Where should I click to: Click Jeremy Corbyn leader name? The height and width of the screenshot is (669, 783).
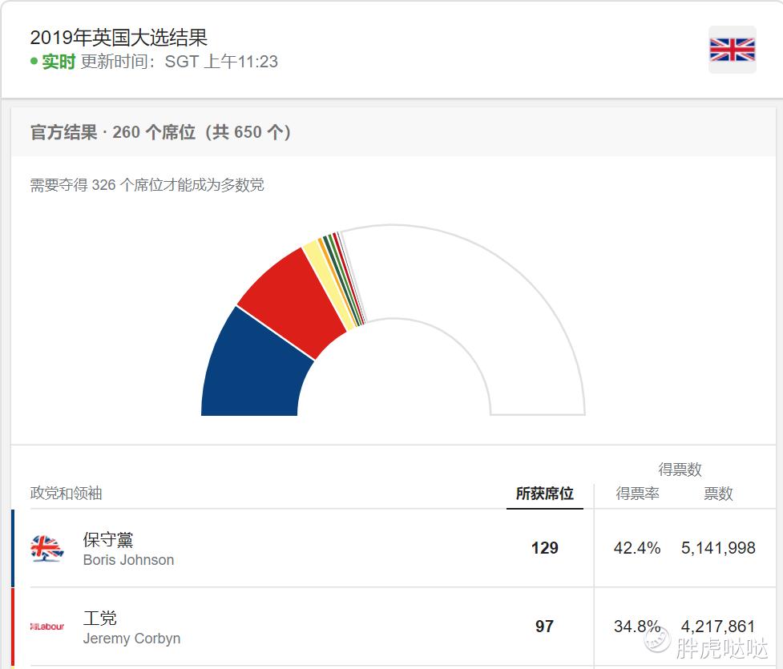click(x=131, y=639)
